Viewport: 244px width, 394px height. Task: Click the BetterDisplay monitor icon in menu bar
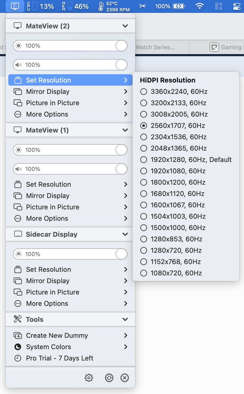tap(15, 6)
